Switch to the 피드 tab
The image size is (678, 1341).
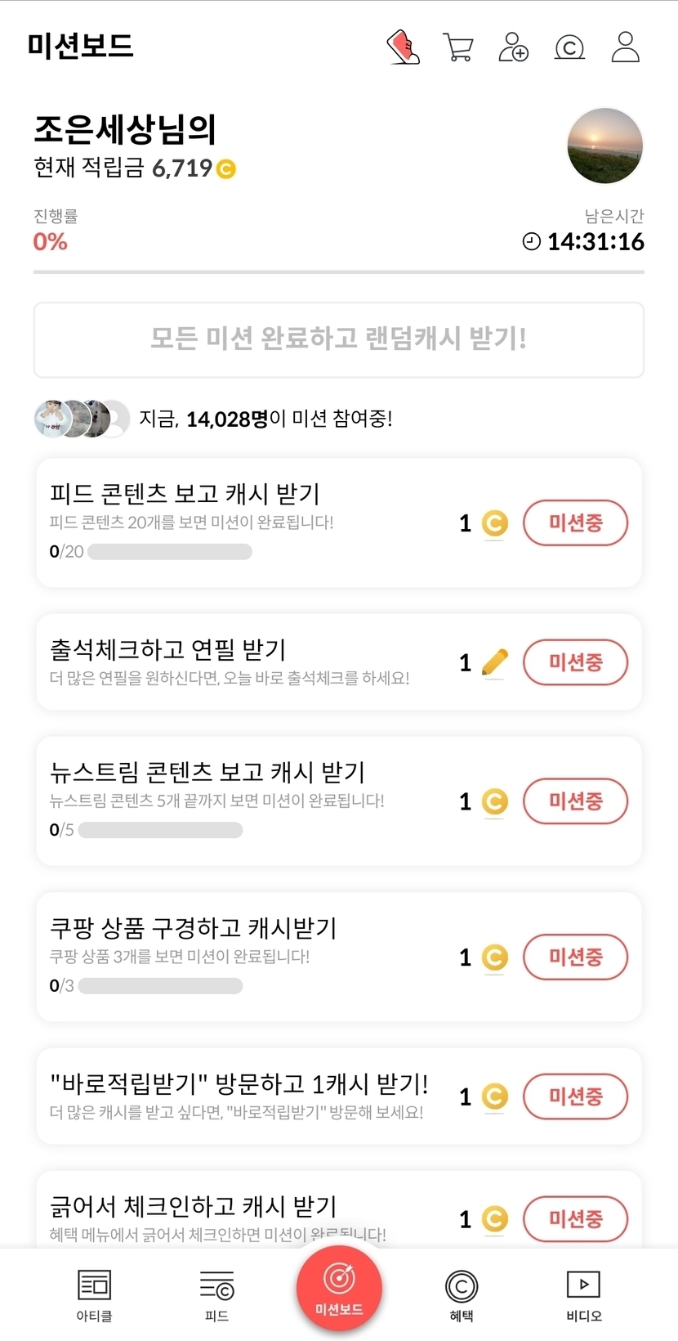pyautogui.click(x=216, y=1295)
